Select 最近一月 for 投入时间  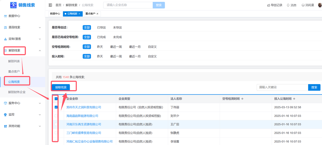[x=135, y=57]
